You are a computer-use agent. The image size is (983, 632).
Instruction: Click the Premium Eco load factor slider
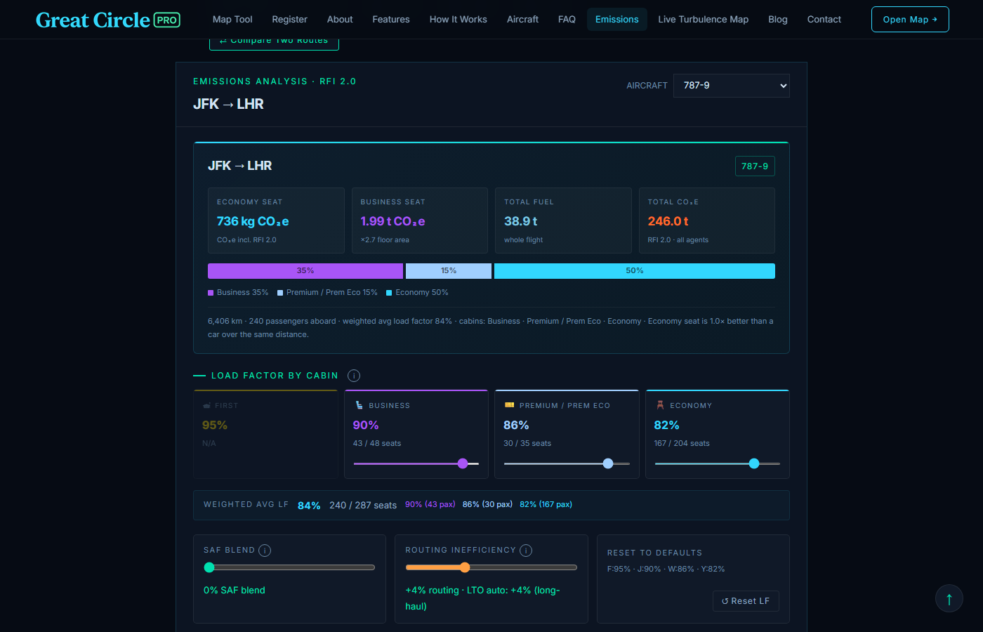(x=567, y=463)
